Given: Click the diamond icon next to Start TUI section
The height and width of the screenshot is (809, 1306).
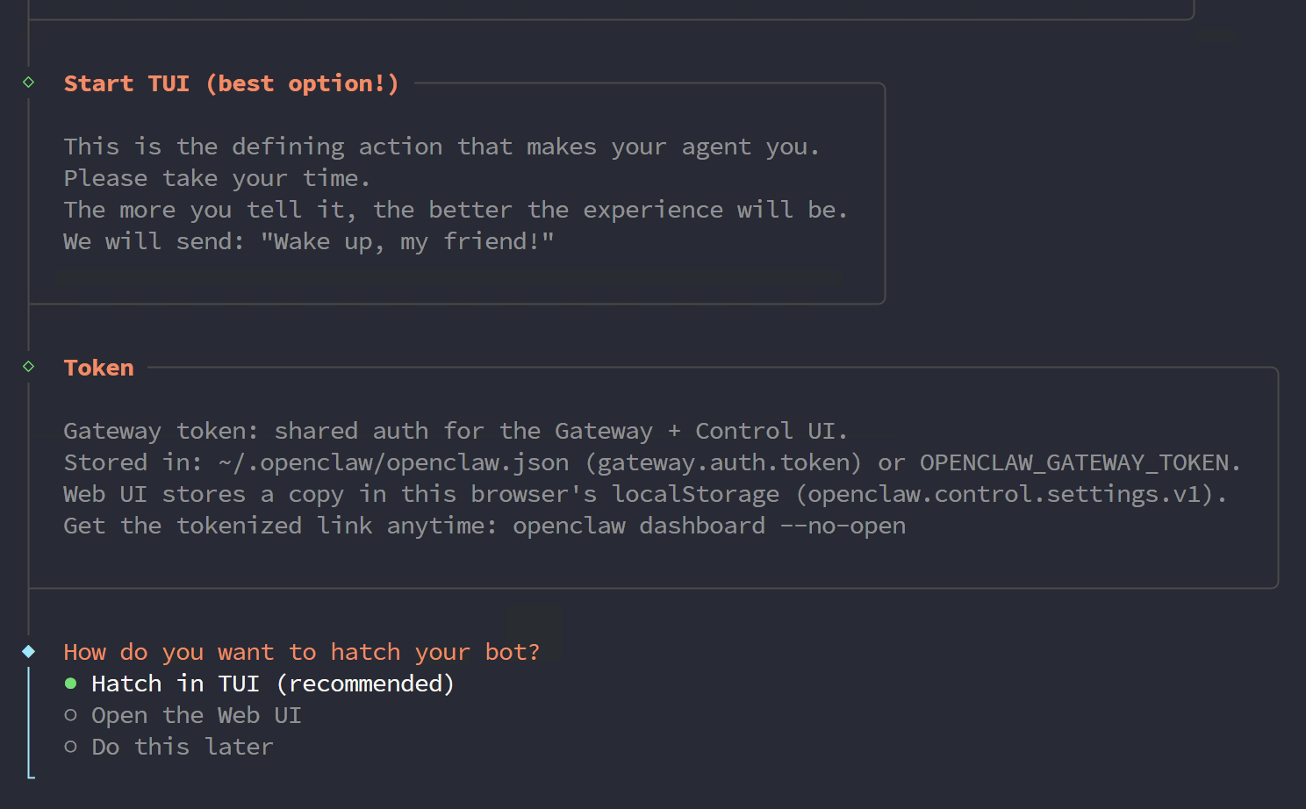Looking at the screenshot, I should (x=27, y=82).
